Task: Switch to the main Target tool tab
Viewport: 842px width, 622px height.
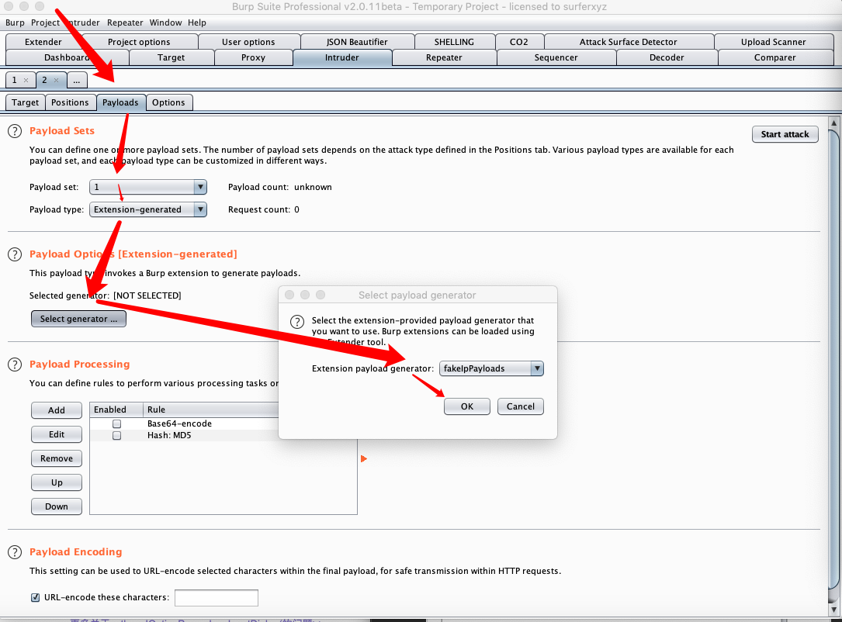Action: pyautogui.click(x=172, y=57)
